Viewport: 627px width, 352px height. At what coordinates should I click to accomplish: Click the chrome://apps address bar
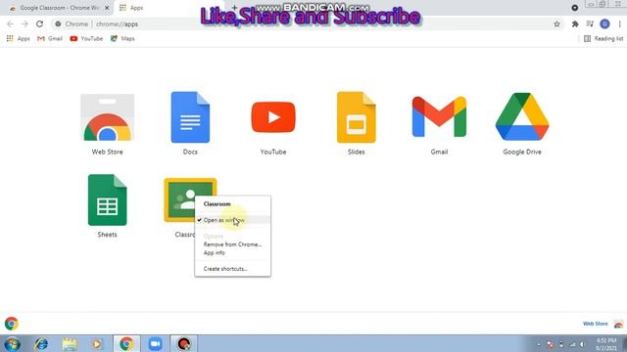(308, 23)
